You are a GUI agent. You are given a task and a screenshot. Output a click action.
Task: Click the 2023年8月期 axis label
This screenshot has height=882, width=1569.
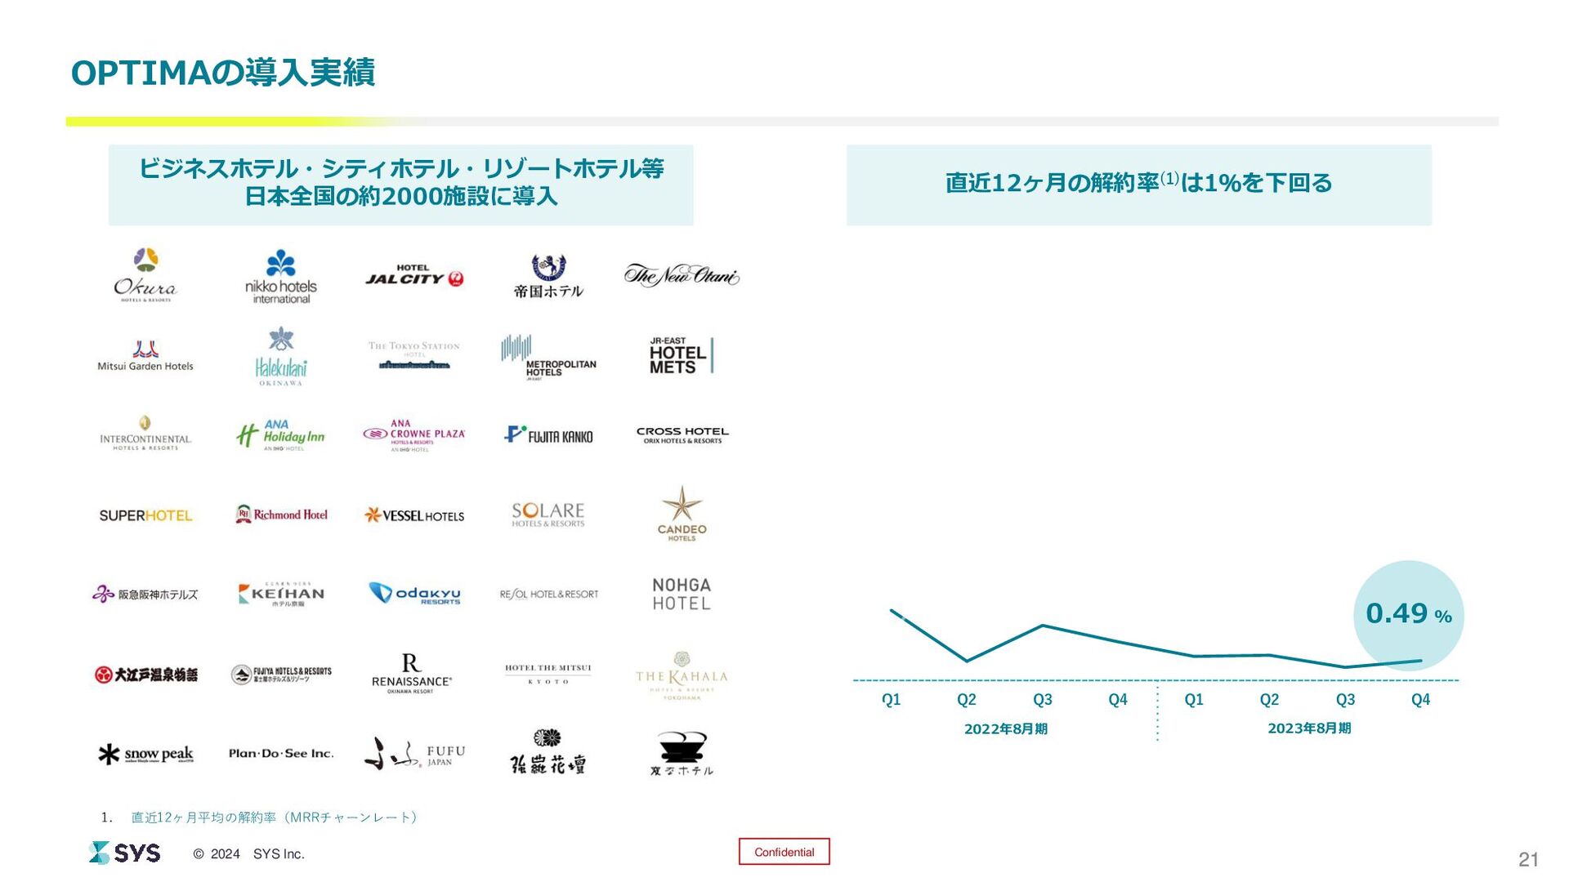[x=1309, y=728]
